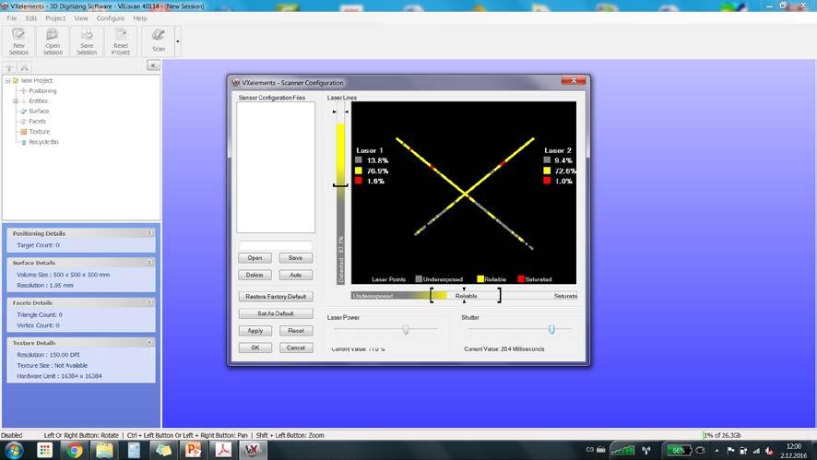Screen dimensions: 817x460
Task: Confirm the dialog with OK
Action: pos(255,348)
